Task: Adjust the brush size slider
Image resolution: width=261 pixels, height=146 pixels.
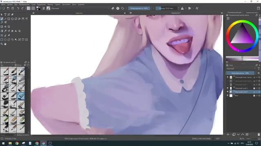Action: 167,8
